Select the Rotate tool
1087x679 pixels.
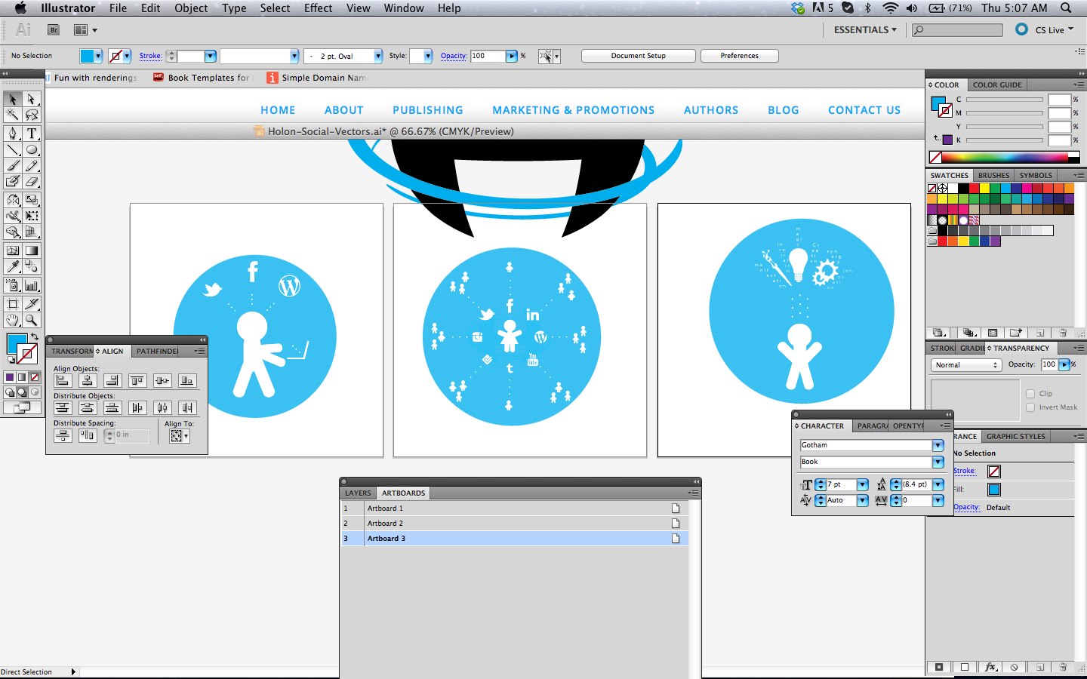[x=13, y=200]
